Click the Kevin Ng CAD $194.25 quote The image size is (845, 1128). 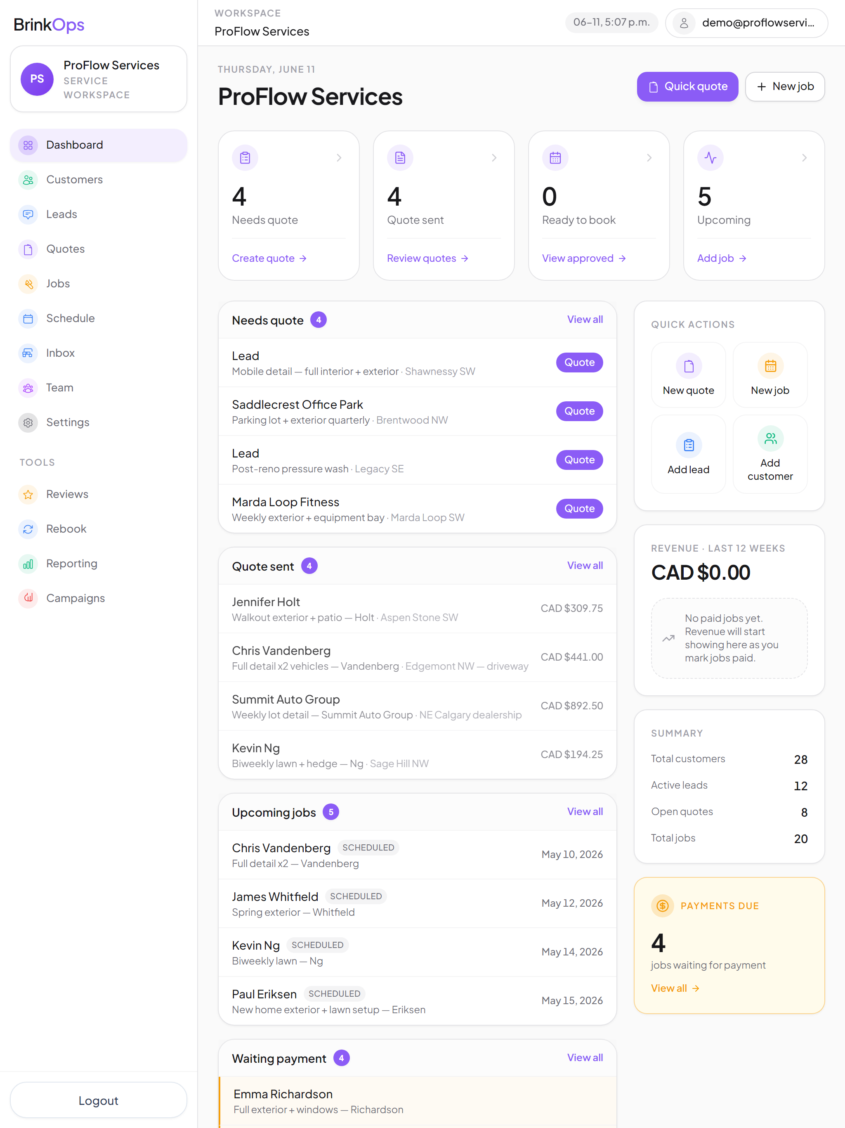point(418,755)
